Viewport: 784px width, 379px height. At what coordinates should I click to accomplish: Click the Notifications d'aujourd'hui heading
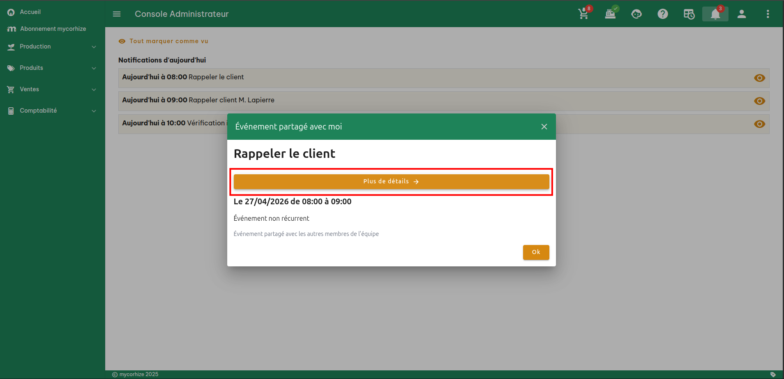tap(162, 60)
